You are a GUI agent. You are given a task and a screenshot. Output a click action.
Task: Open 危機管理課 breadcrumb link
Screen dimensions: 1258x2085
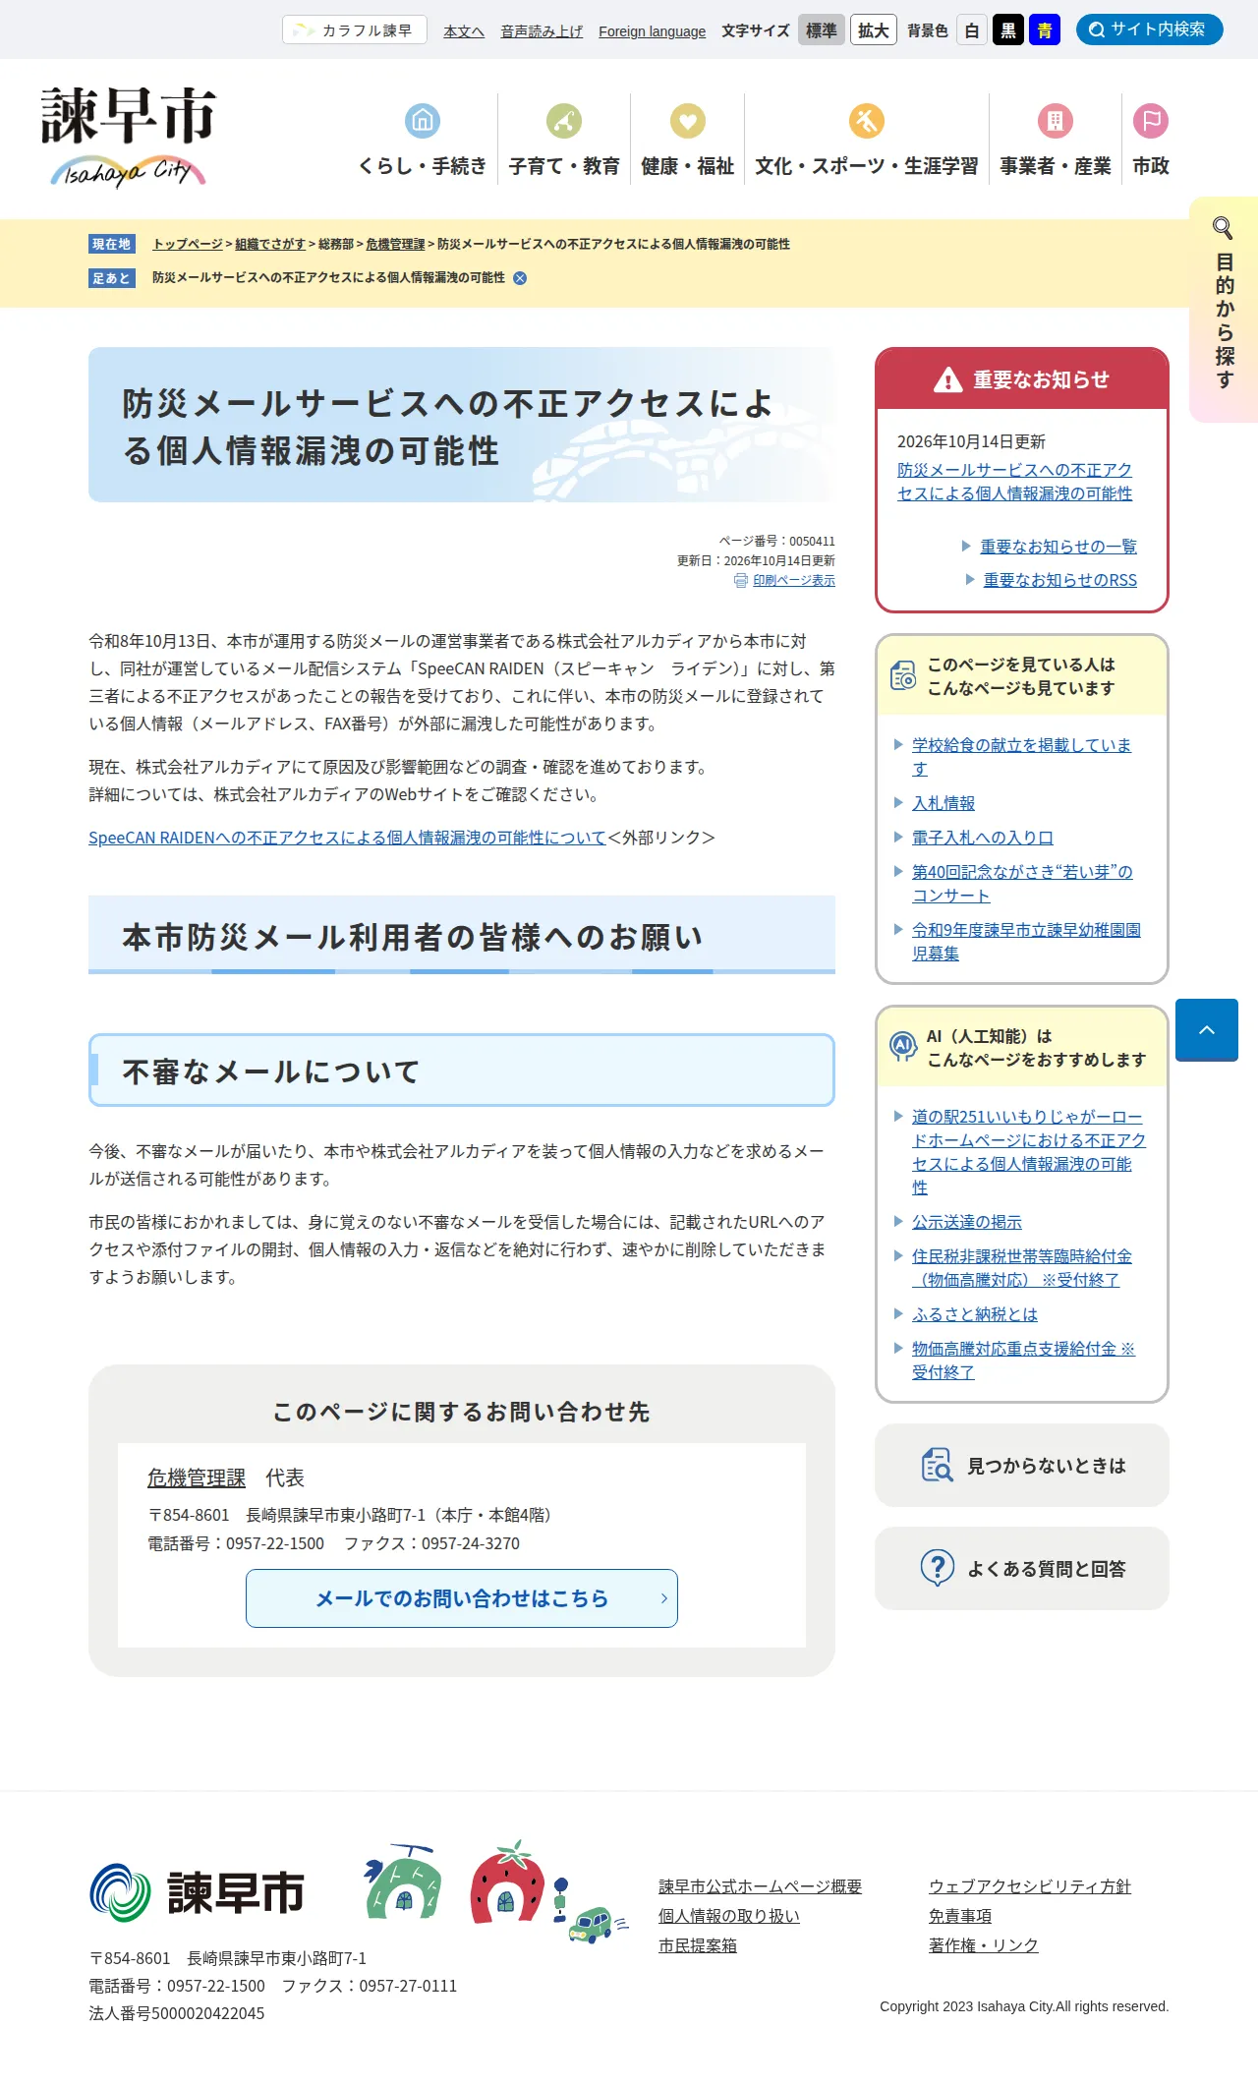[x=395, y=244]
